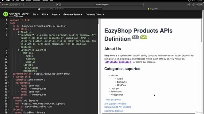Click the 'Categories suported' heading in preview
204x114 pixels.
(x=122, y=69)
